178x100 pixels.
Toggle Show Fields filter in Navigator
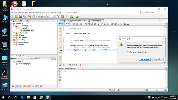(x=17, y=86)
